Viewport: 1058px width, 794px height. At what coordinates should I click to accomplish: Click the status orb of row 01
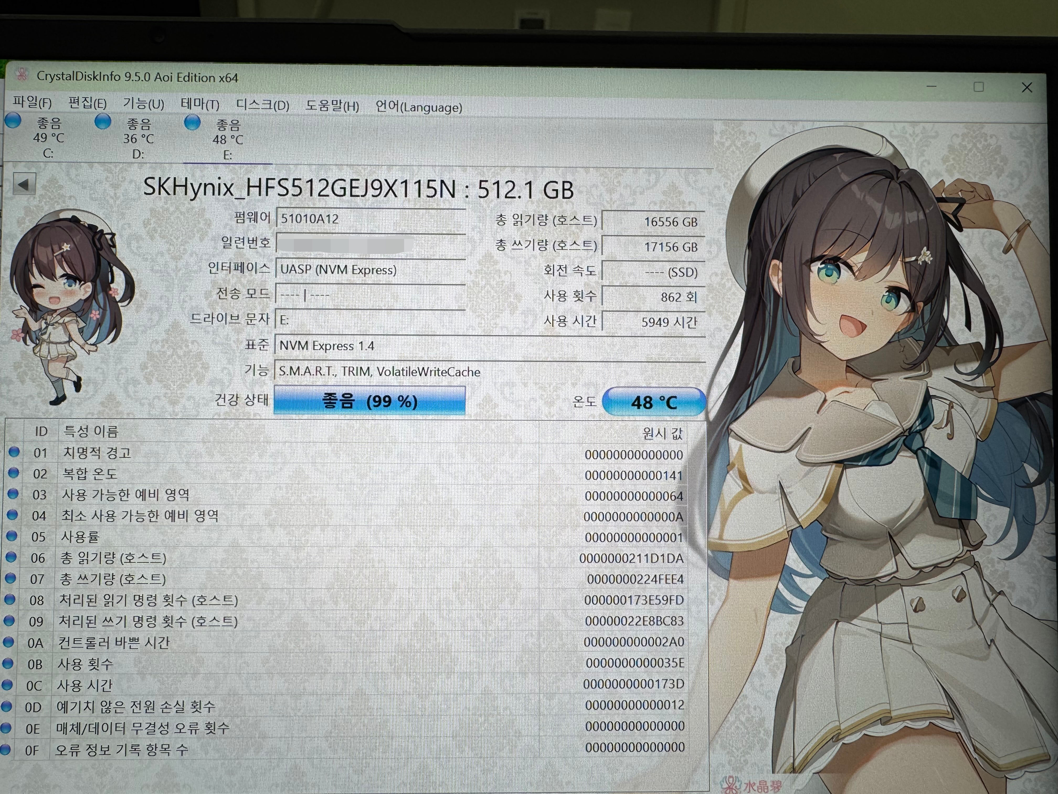click(x=13, y=451)
